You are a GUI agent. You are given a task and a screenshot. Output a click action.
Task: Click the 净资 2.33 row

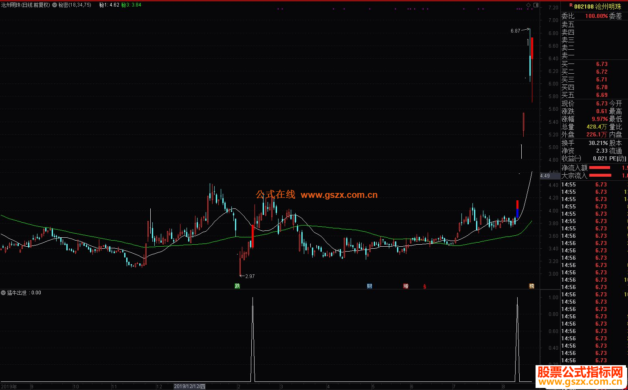tap(584, 151)
